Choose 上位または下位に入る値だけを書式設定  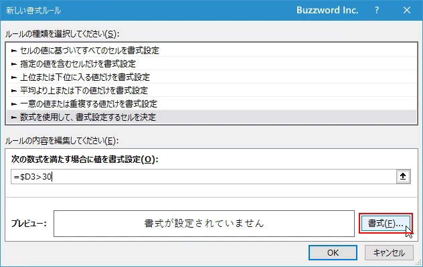211,77
